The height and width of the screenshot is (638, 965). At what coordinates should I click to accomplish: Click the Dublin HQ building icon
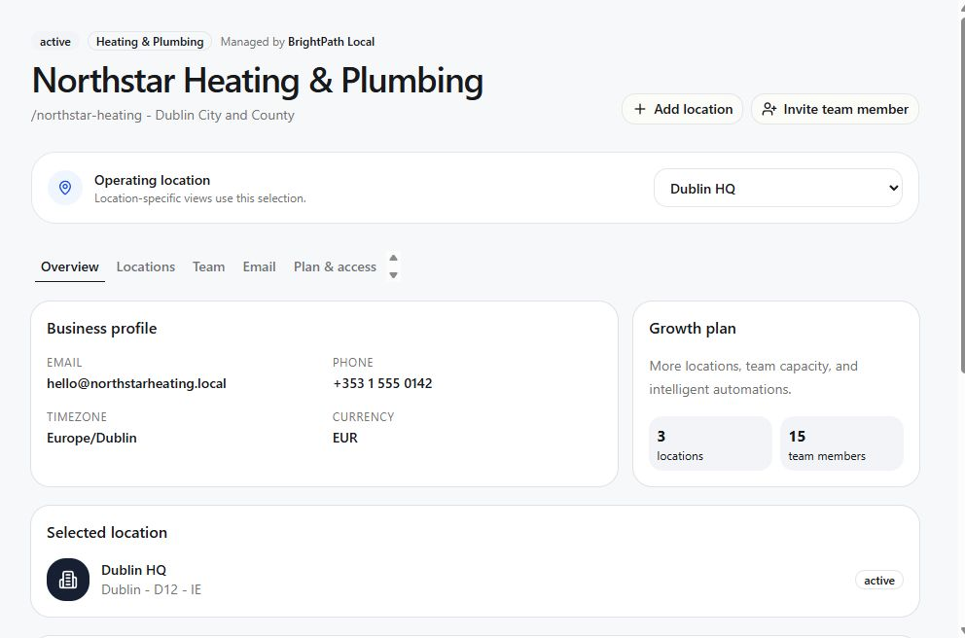coord(68,580)
